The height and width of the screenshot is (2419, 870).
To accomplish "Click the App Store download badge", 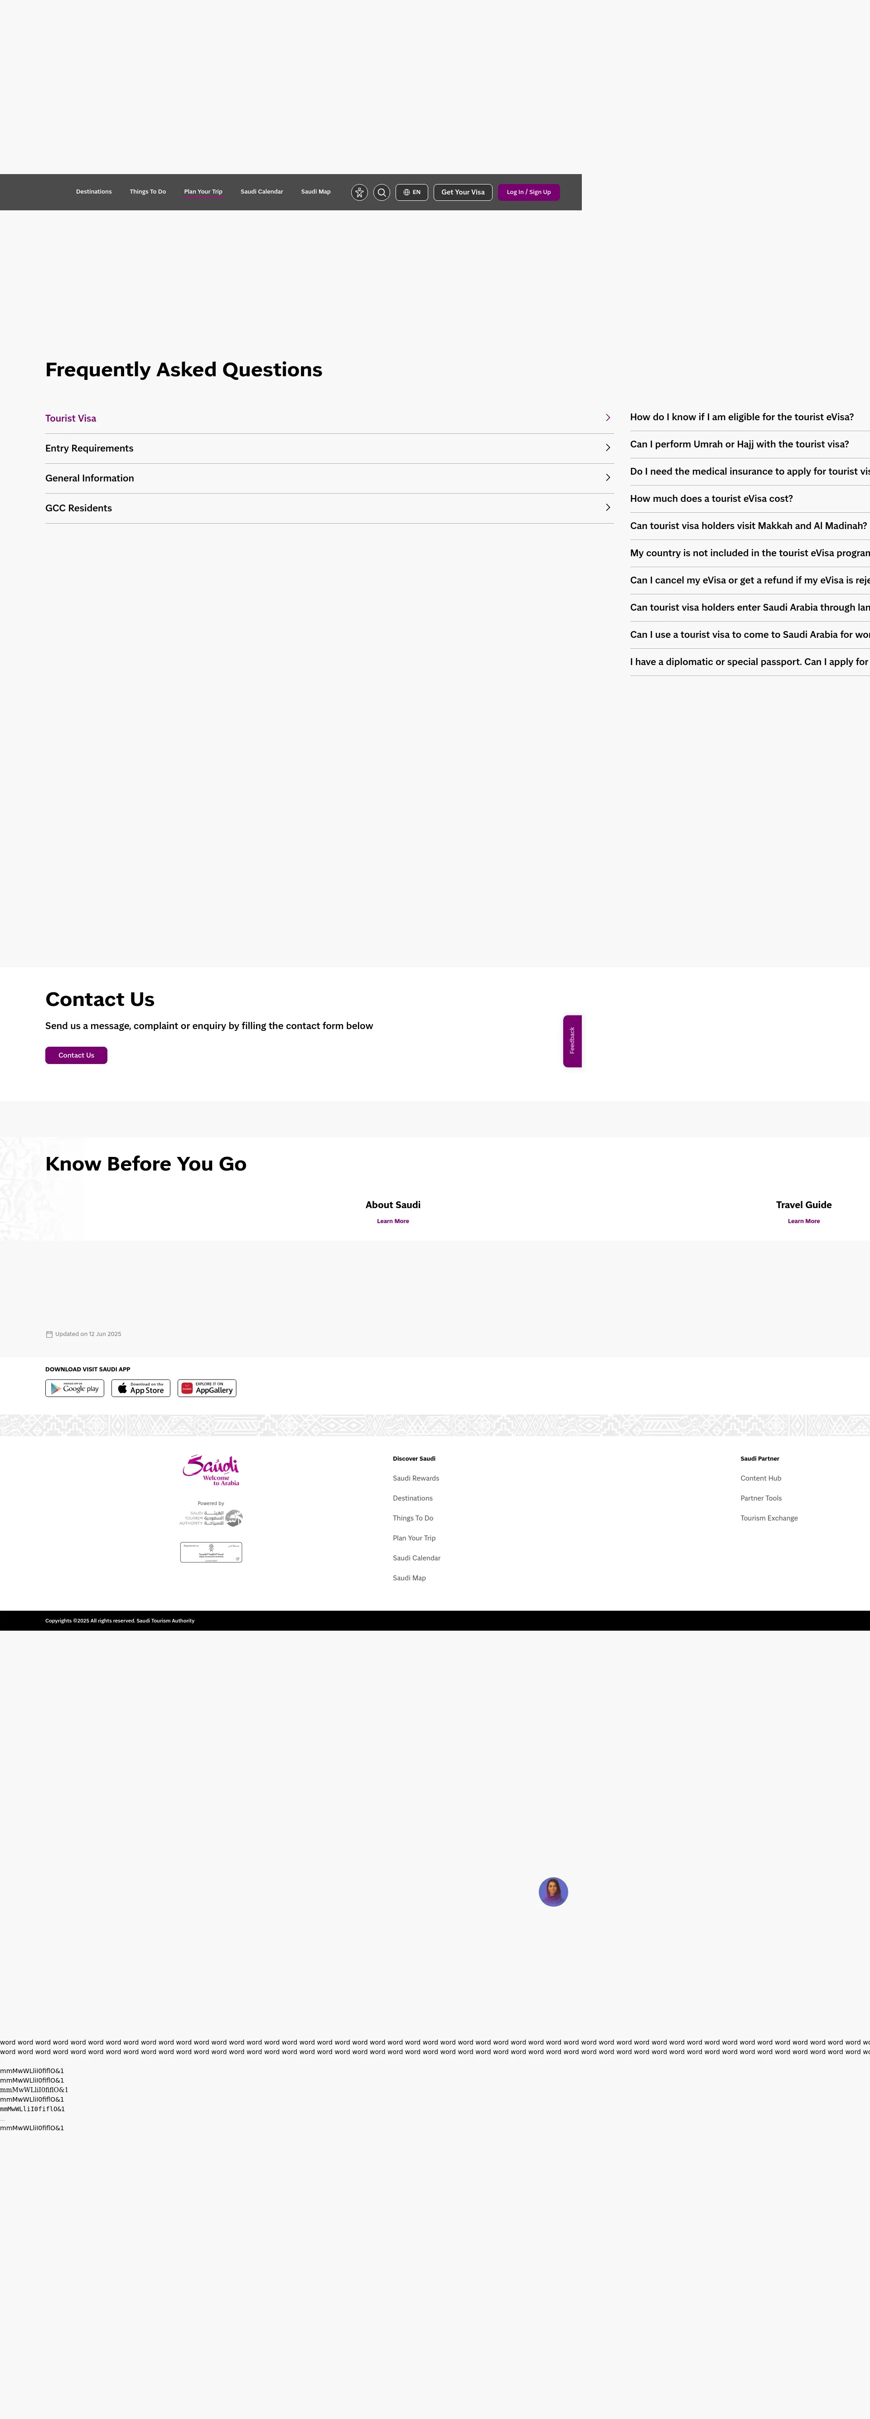I will pos(141,1388).
